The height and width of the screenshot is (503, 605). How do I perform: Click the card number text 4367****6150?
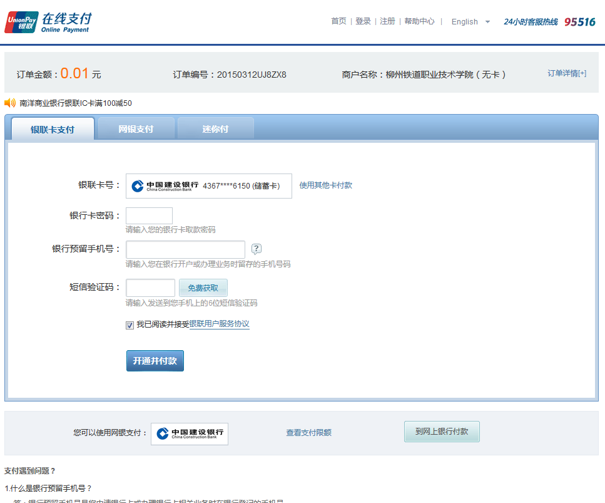pyautogui.click(x=226, y=186)
